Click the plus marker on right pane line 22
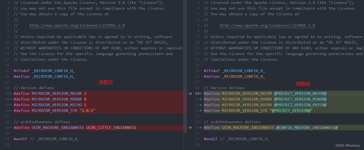The image size is (364, 150). (201, 110)
